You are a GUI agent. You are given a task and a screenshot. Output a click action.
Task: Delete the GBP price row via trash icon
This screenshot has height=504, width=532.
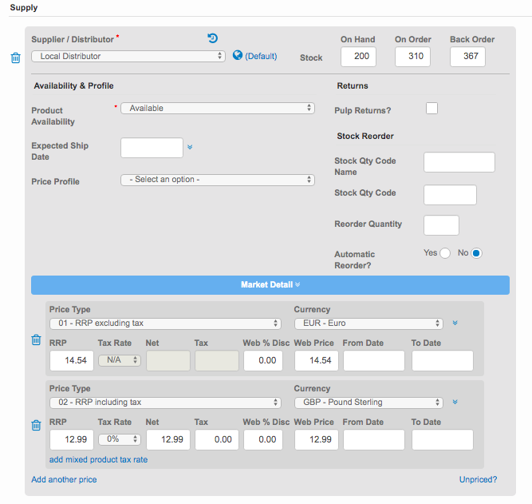click(36, 425)
